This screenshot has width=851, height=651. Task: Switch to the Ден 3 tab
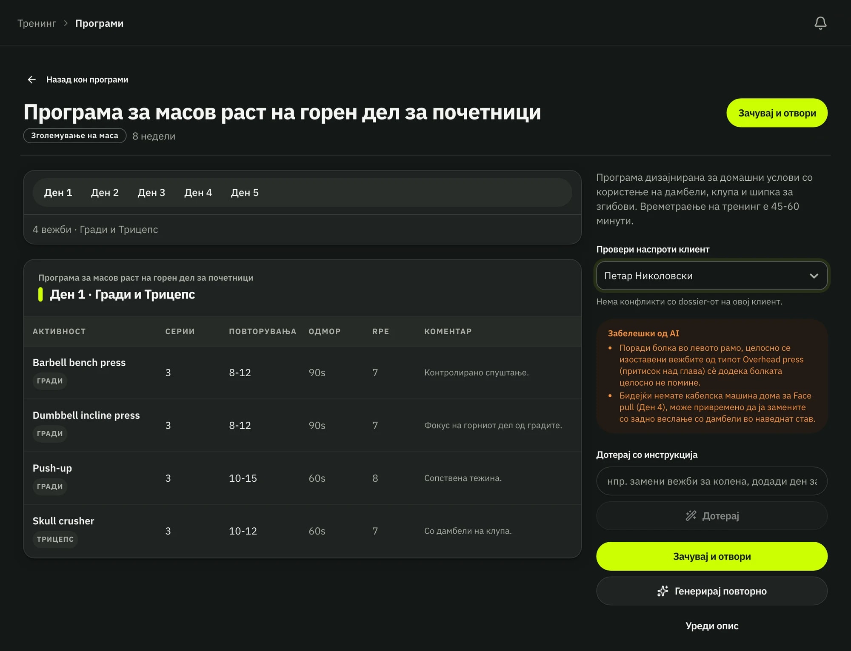[x=151, y=193]
